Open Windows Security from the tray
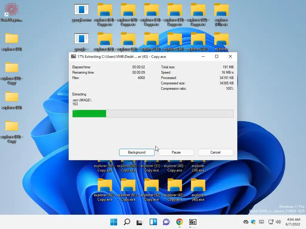306x229 pixels. click(x=253, y=222)
